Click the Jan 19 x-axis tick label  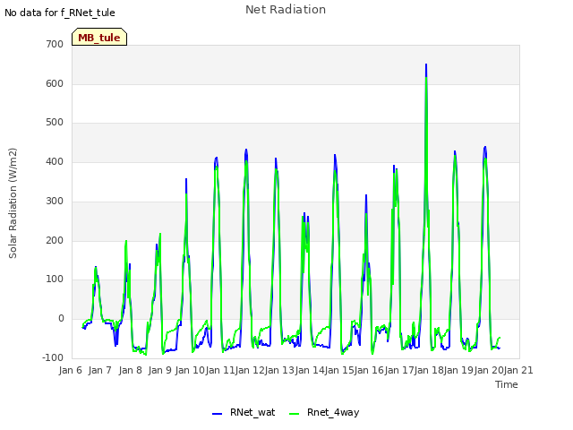tap(459, 370)
